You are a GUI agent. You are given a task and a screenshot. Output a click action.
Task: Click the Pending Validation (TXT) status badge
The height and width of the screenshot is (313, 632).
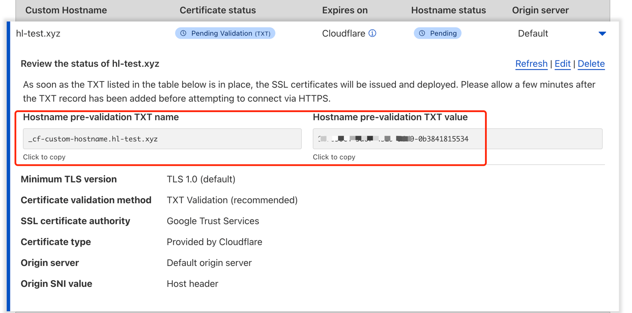coord(225,33)
